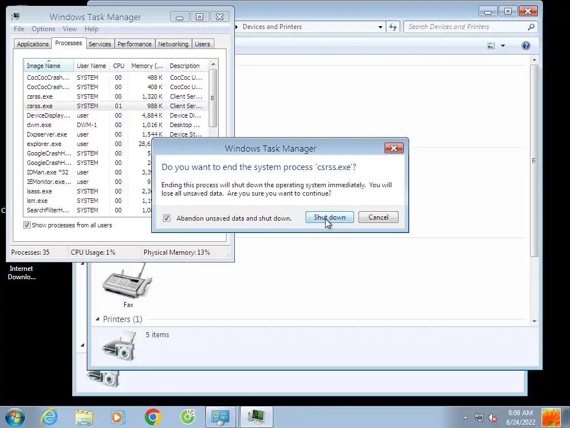Sort processes by Image Name column
Viewport: 570px width, 428px height.
(49, 66)
